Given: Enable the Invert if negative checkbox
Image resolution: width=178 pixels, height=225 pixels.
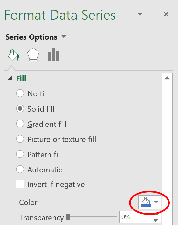Looking at the screenshot, I should pos(20,184).
